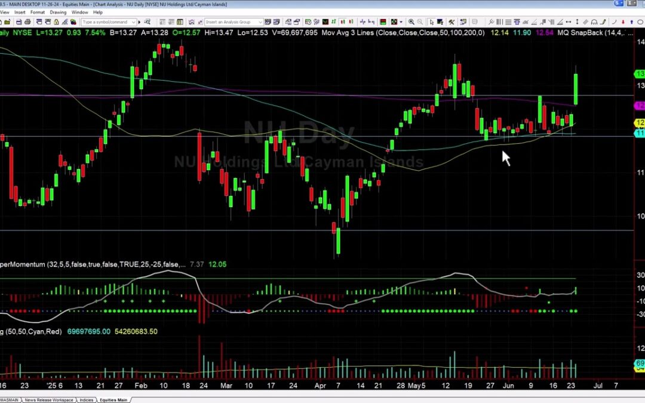Click the hammer and wrench tools icon
The width and height of the screenshot is (645, 403).
pos(451,22)
